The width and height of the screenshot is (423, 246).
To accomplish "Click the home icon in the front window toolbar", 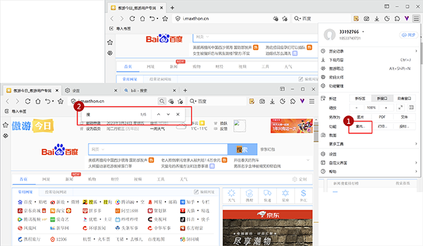I will 38,101.
